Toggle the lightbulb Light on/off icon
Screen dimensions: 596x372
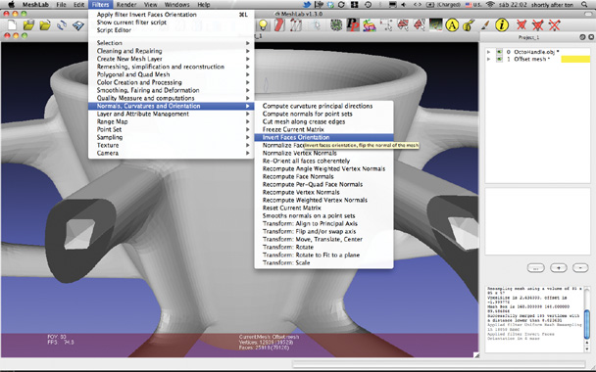point(263,25)
